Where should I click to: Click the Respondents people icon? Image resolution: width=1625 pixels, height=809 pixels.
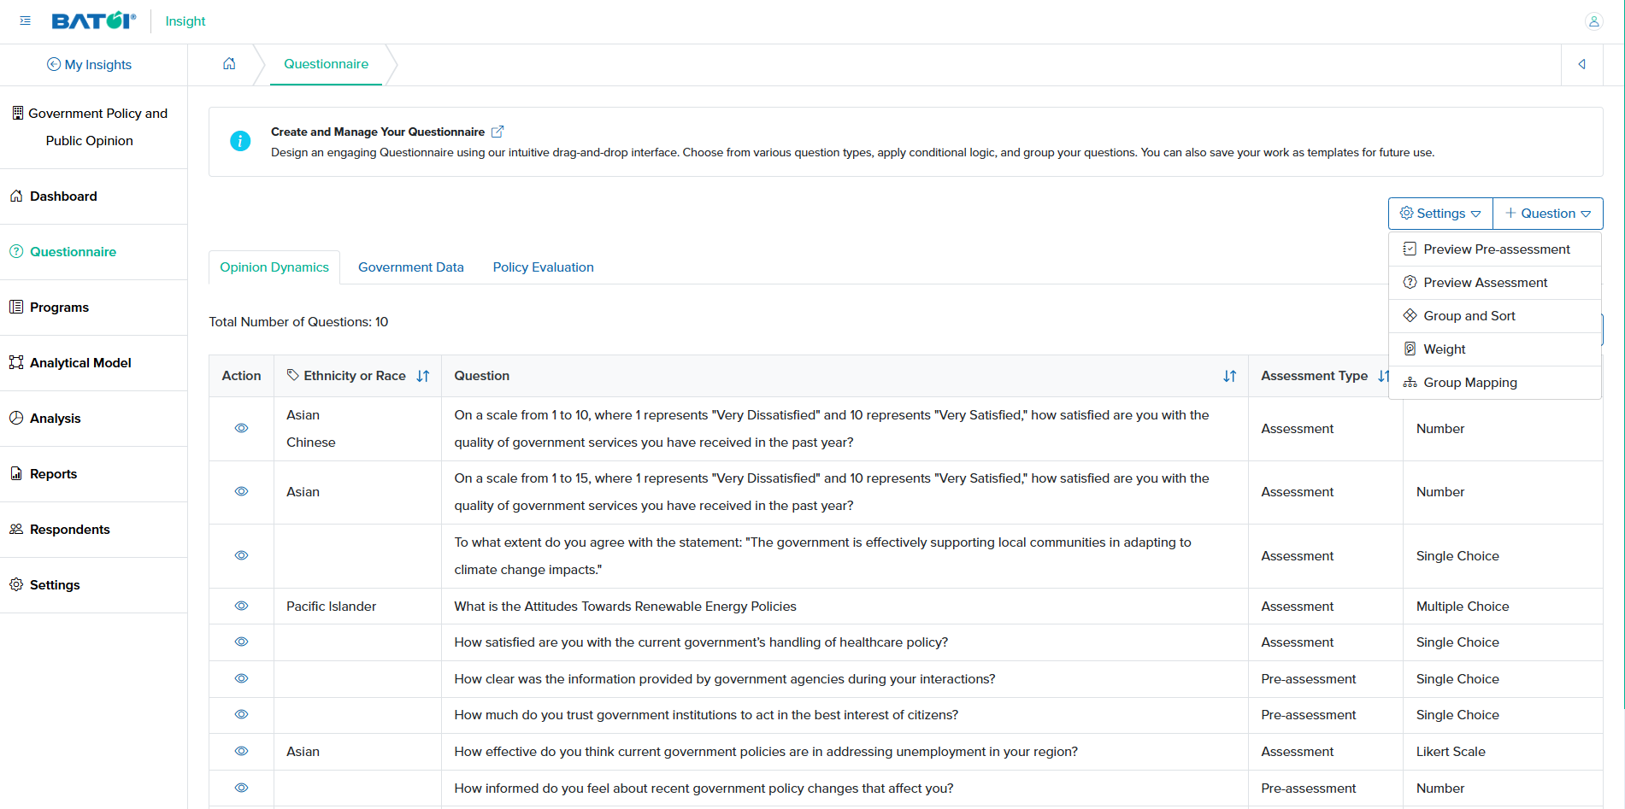click(x=16, y=529)
